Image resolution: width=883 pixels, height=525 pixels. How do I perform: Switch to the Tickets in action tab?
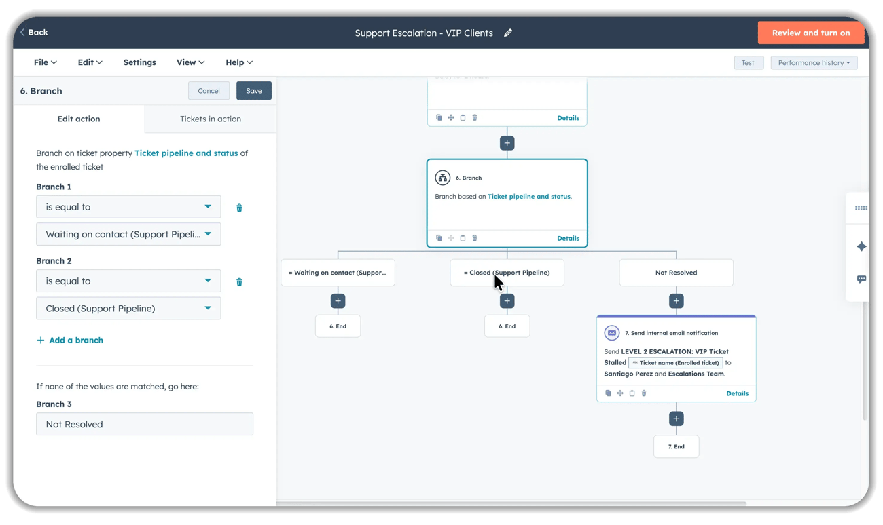tap(211, 119)
